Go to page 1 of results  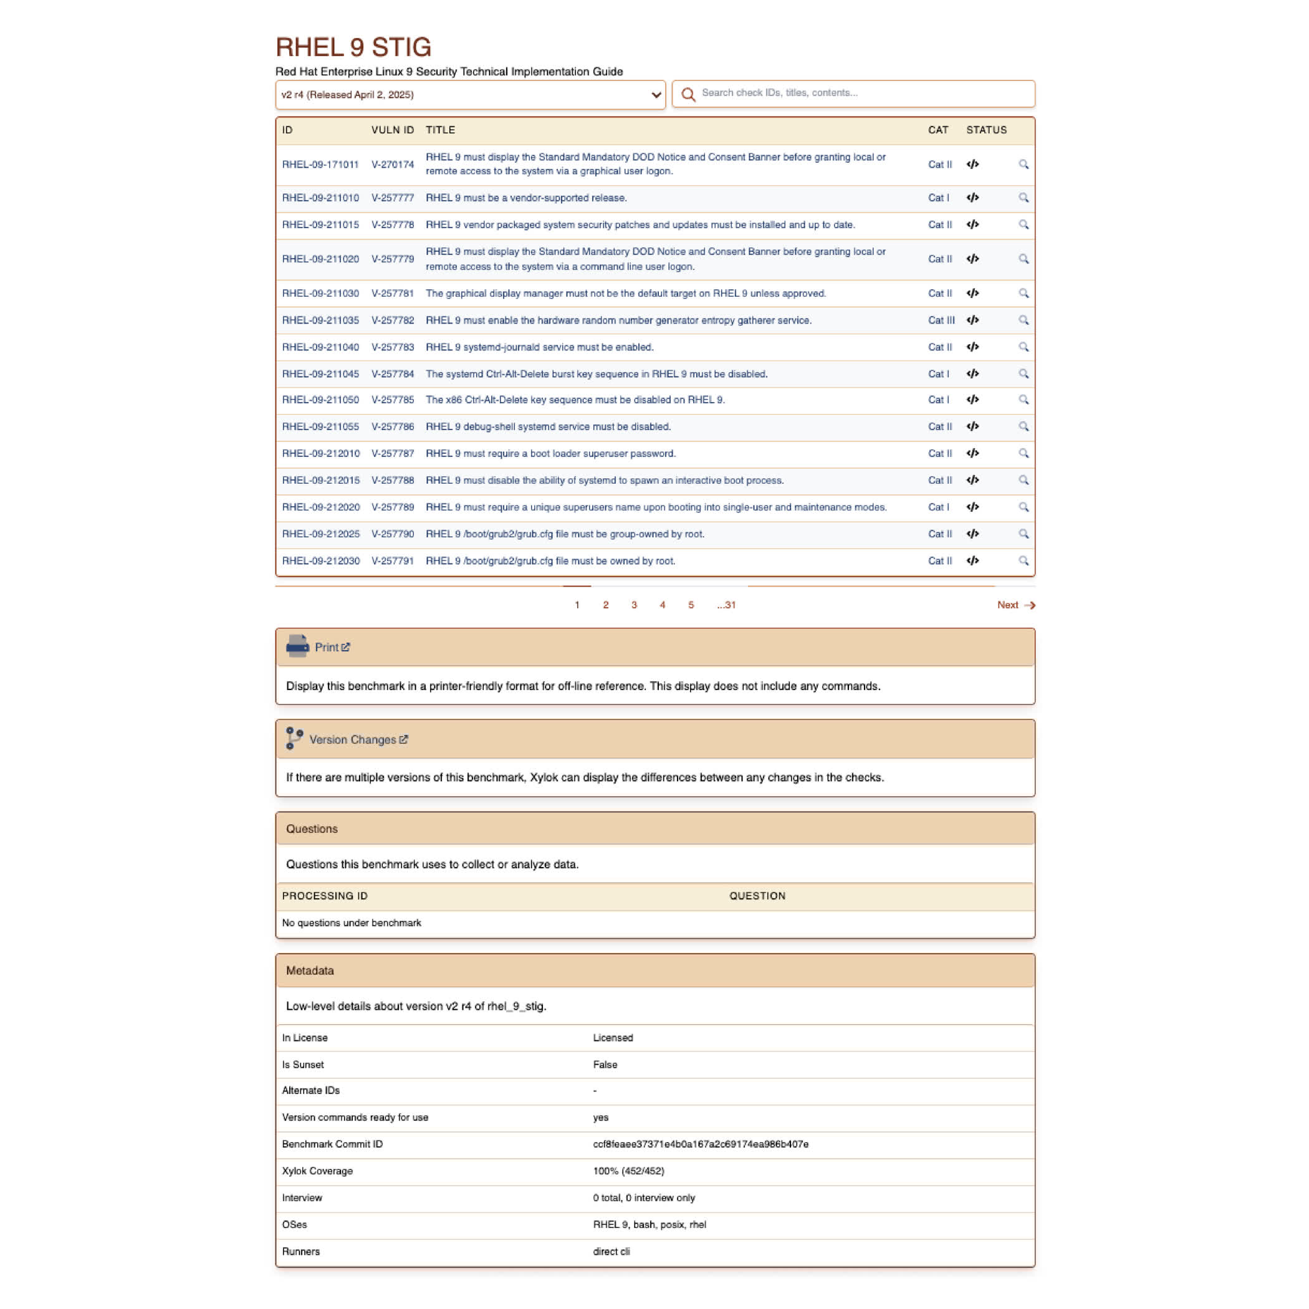577,605
